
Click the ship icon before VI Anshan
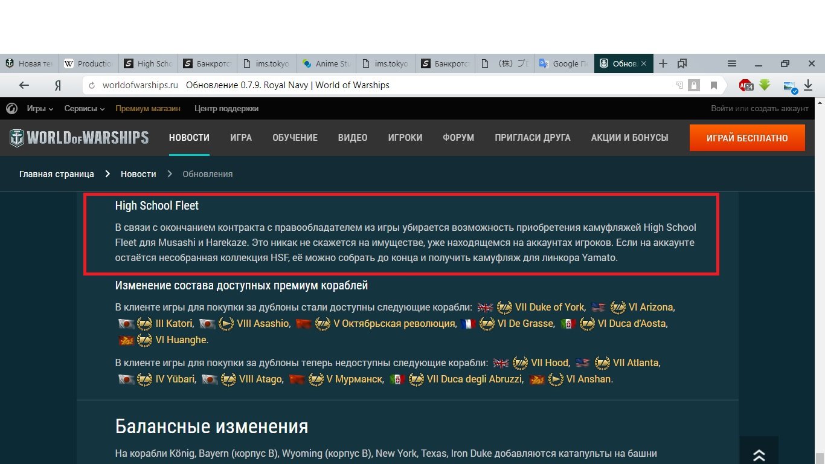556,380
